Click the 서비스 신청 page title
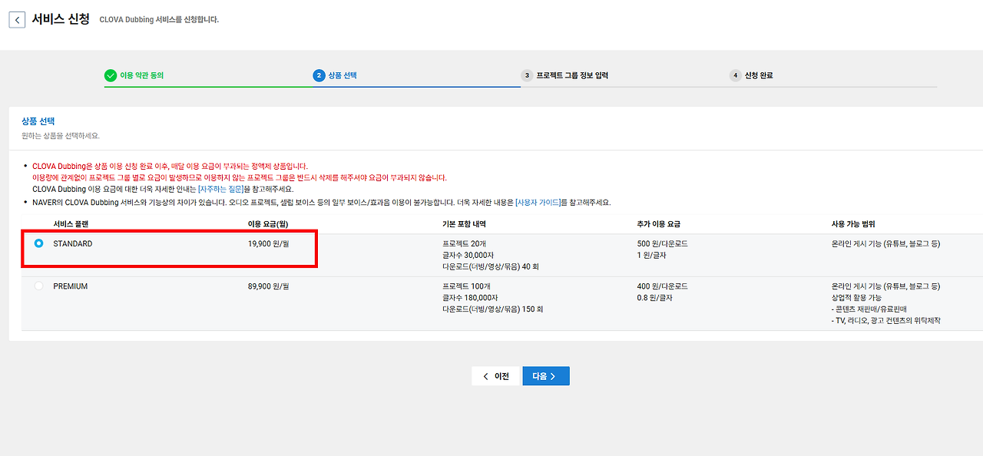 click(x=61, y=19)
